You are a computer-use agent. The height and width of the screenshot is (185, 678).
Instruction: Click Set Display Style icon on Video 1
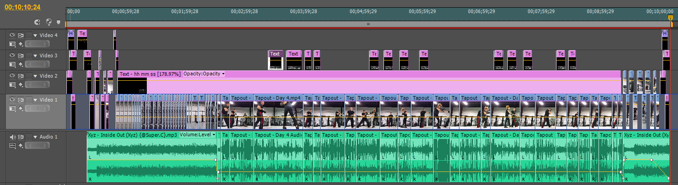coord(13,109)
